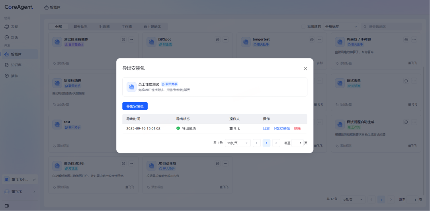This screenshot has height=211, width=430.
Task: Open more options on JD自动生成 card
Action: click(225, 163)
